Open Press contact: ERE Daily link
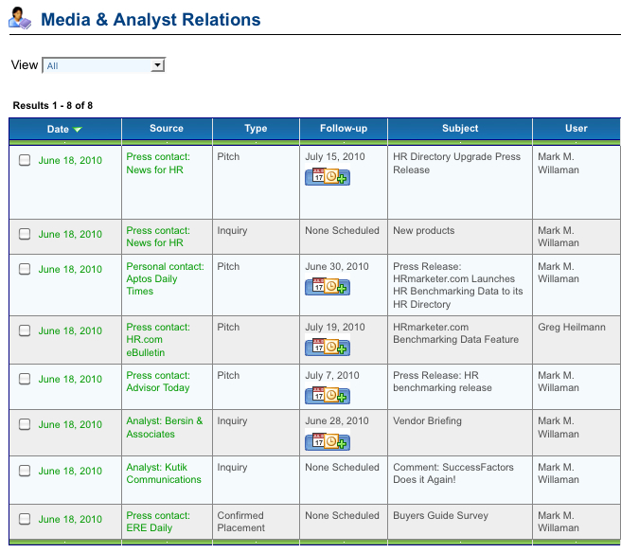The height and width of the screenshot is (553, 621). coord(158,522)
